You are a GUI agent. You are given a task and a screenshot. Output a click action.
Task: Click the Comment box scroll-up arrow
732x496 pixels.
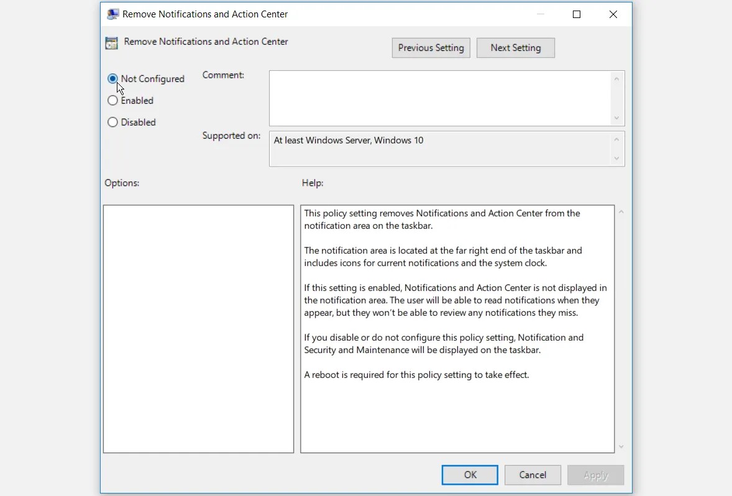click(x=616, y=78)
